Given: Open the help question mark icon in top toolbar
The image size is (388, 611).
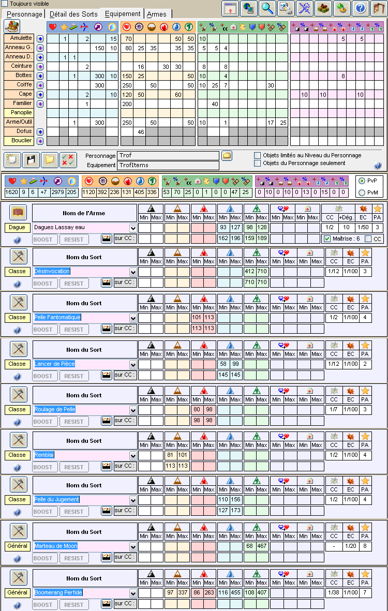Looking at the screenshot, I should coord(361,8).
